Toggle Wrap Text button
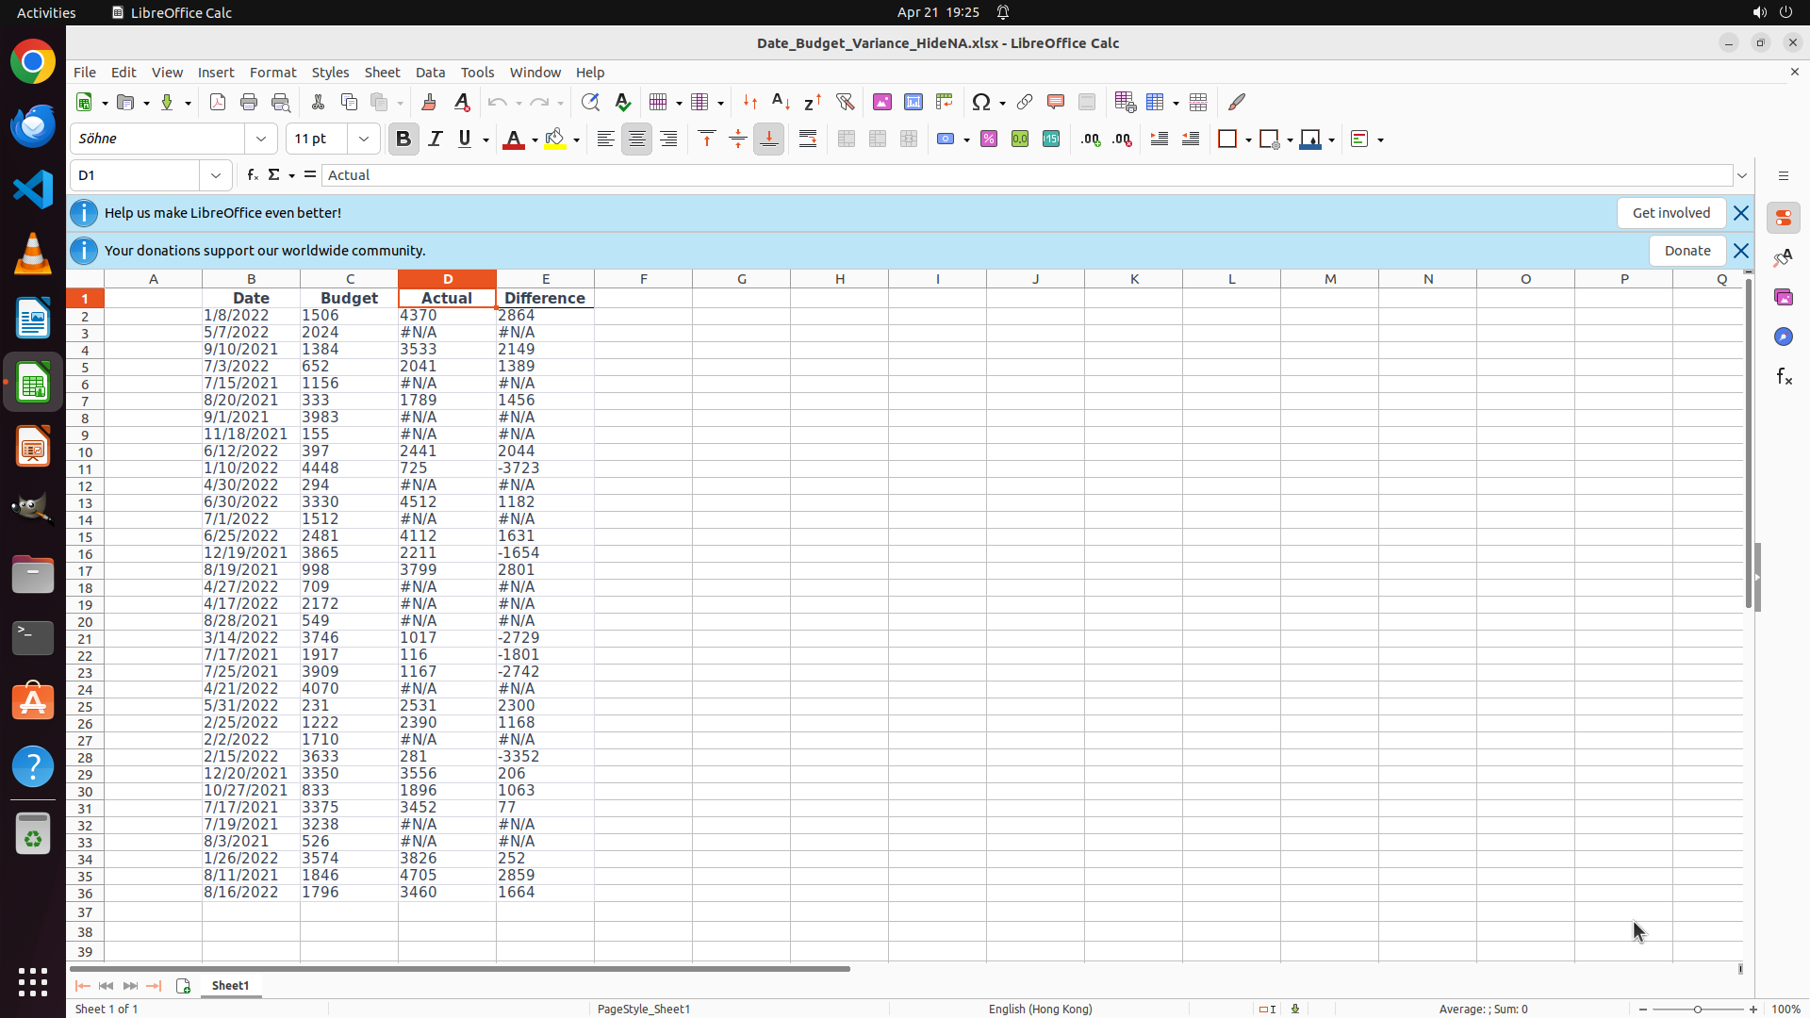This screenshot has width=1810, height=1018. click(x=808, y=140)
